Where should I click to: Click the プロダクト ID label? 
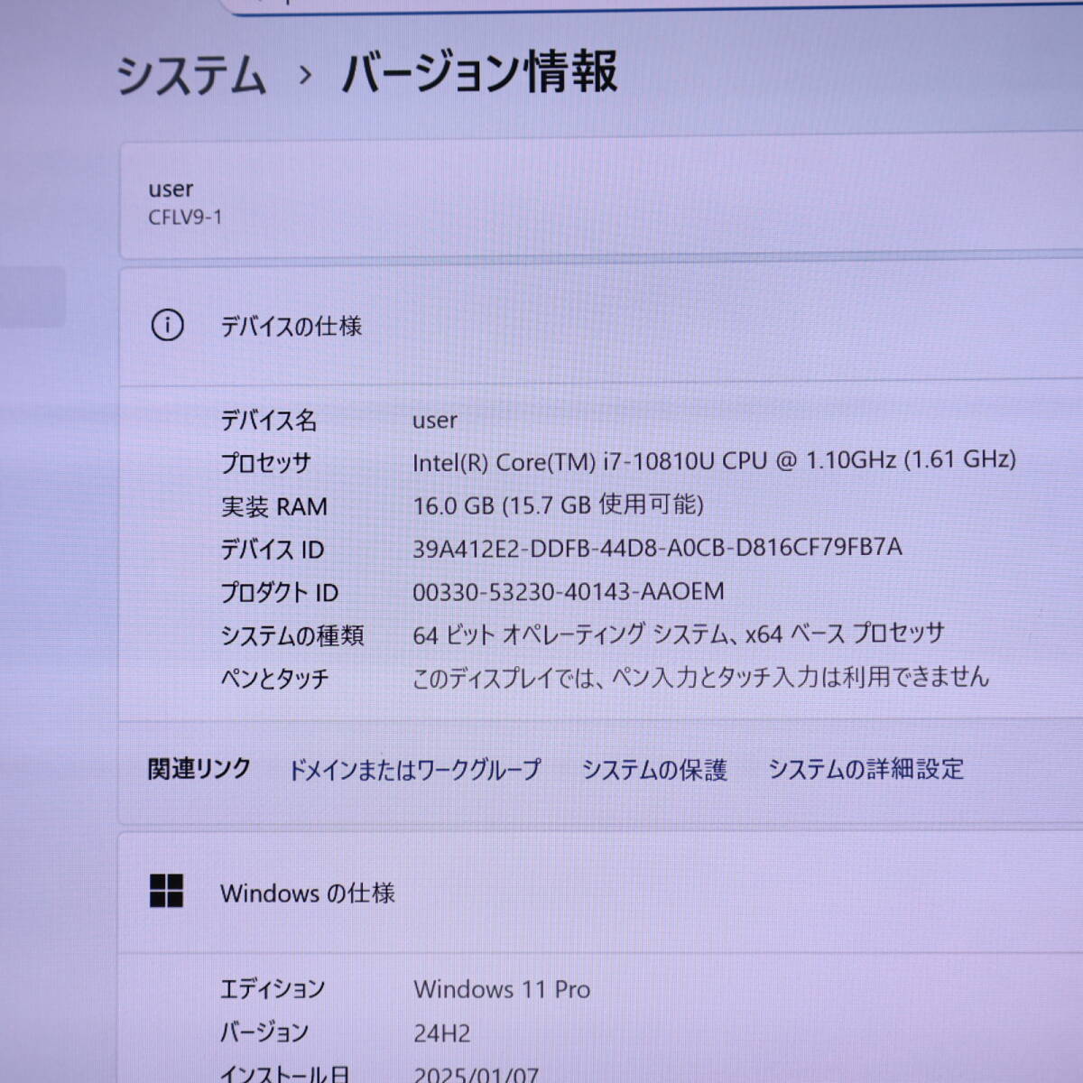click(x=280, y=593)
